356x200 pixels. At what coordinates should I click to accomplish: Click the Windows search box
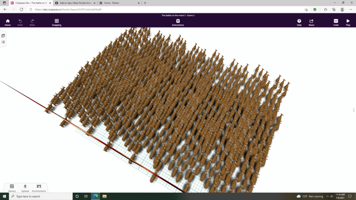(41, 197)
